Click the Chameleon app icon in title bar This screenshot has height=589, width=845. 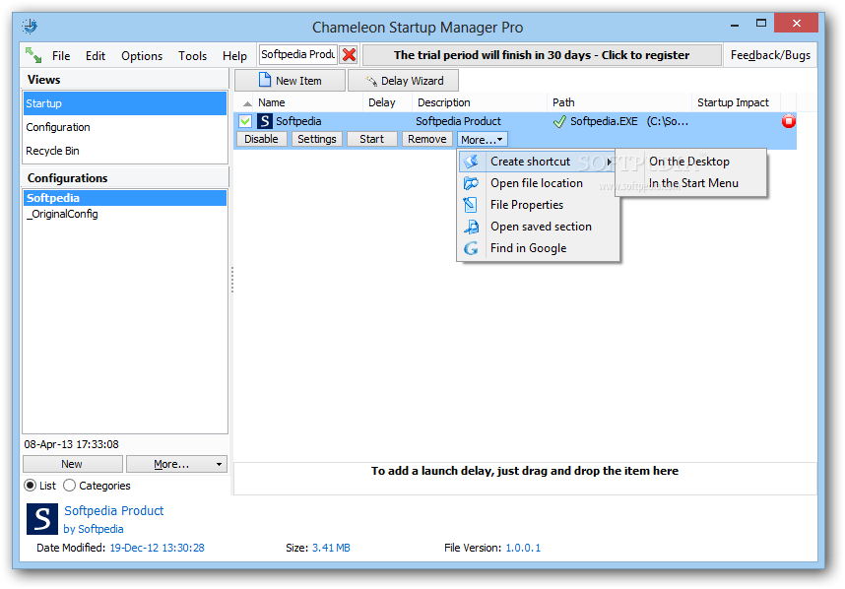click(30, 26)
